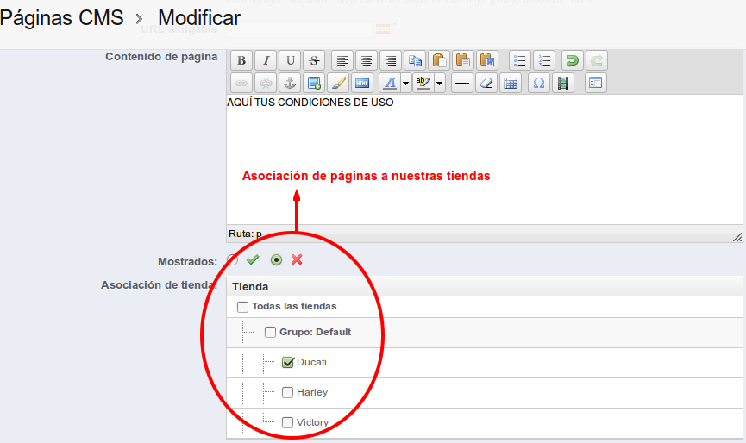This screenshot has height=443, width=746.
Task: Enable the Harley store checkbox
Action: 288,393
